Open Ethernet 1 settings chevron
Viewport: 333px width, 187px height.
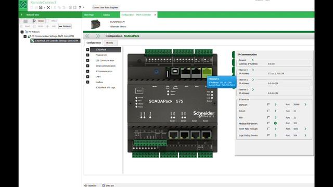[253, 70]
